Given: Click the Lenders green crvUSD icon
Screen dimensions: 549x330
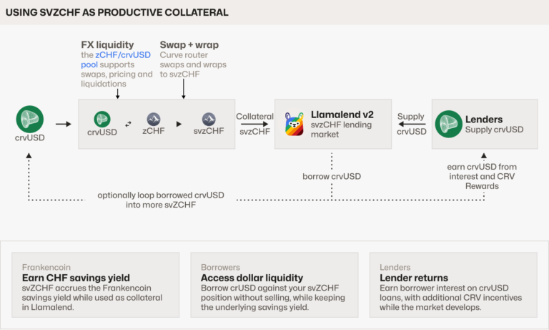Looking at the screenshot, I should [448, 124].
